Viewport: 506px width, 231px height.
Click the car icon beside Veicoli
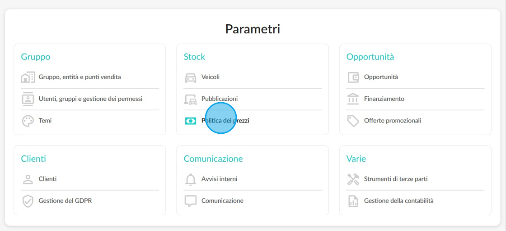[x=190, y=77]
